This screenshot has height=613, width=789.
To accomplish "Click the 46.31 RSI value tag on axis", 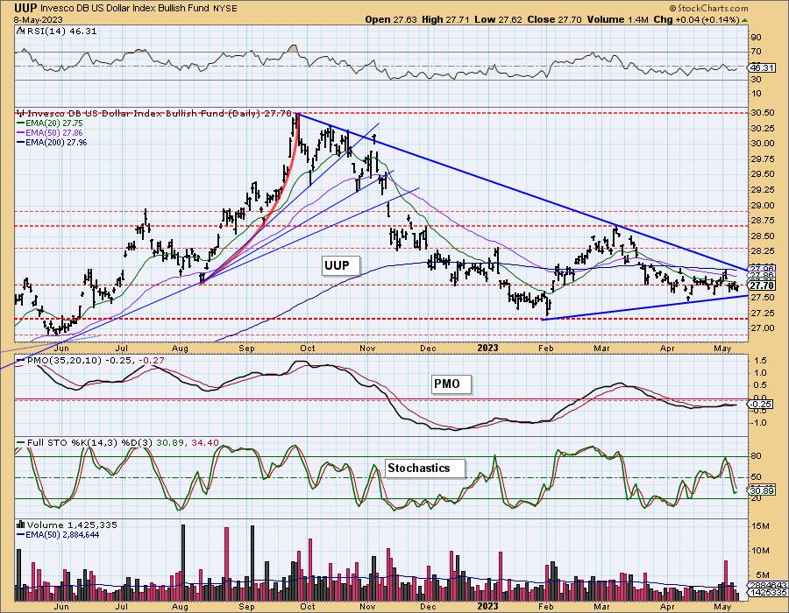I will 760,67.
